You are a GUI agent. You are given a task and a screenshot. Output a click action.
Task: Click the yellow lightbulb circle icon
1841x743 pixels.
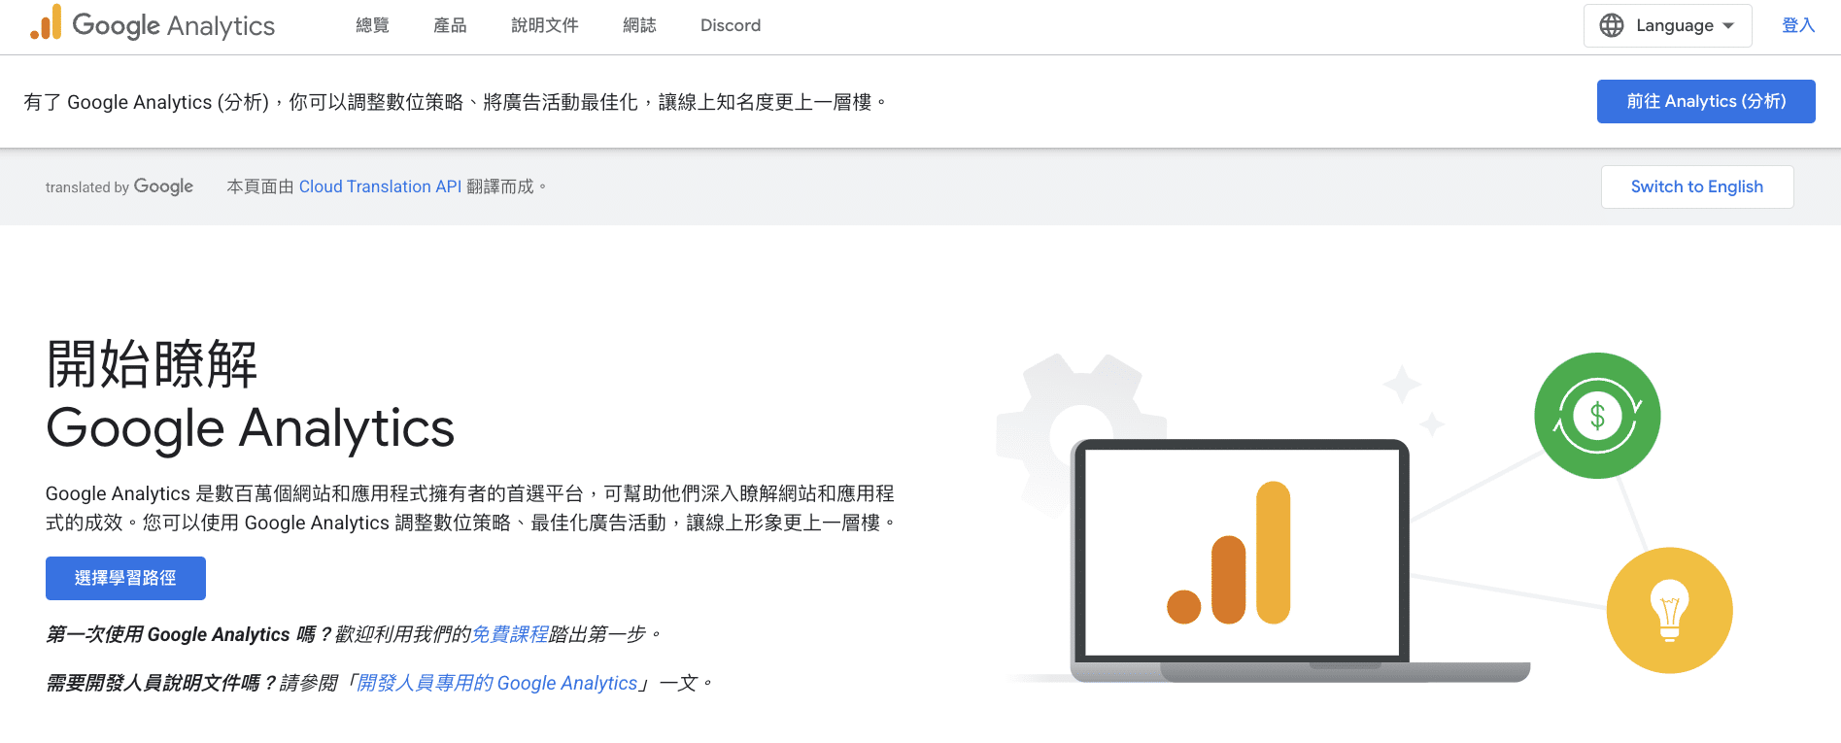pos(1669,611)
